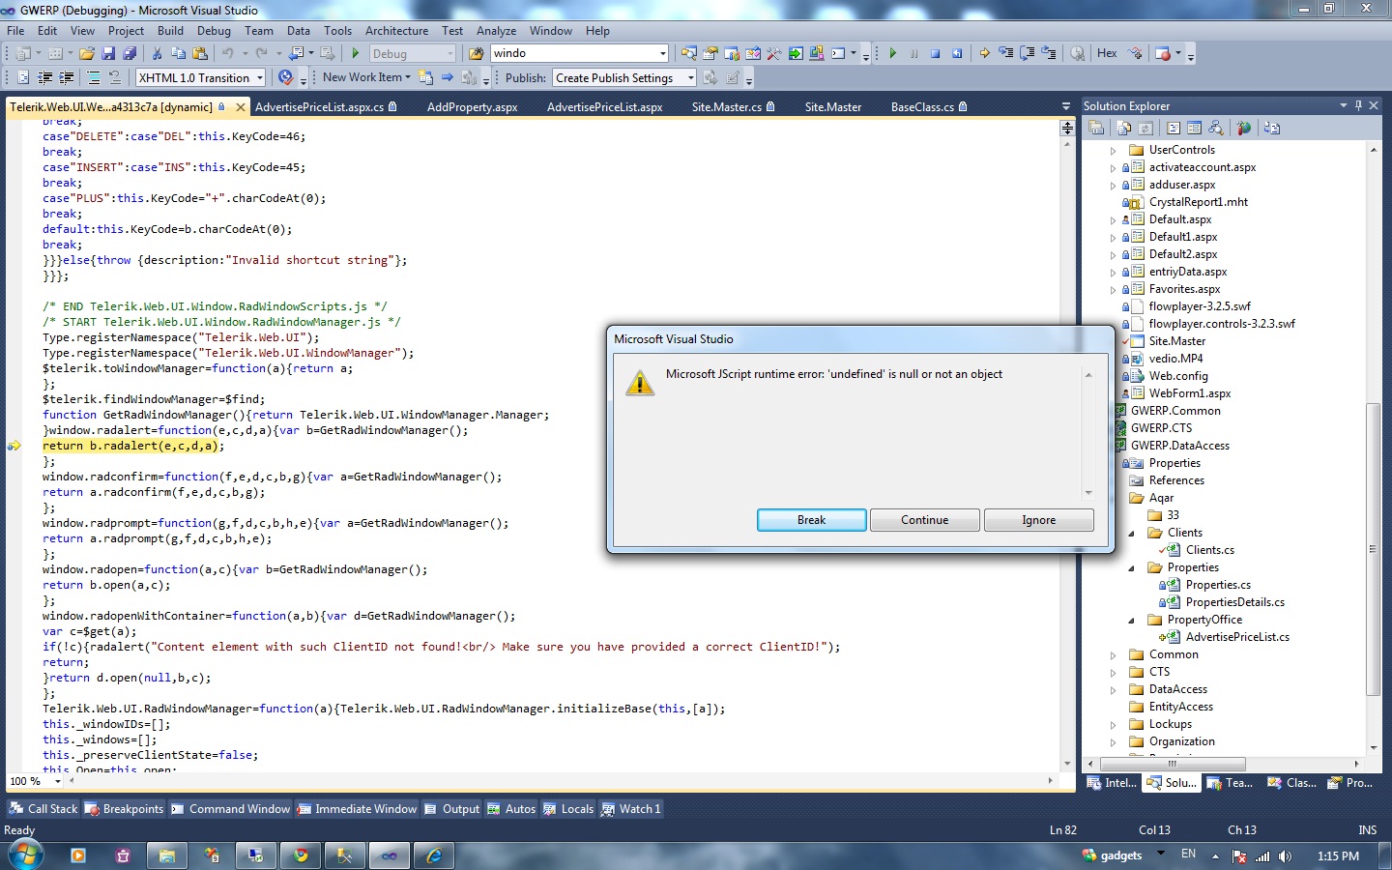1392x870 pixels.
Task: Open the XHTML 1.0 Transition dropdown
Action: (x=260, y=77)
